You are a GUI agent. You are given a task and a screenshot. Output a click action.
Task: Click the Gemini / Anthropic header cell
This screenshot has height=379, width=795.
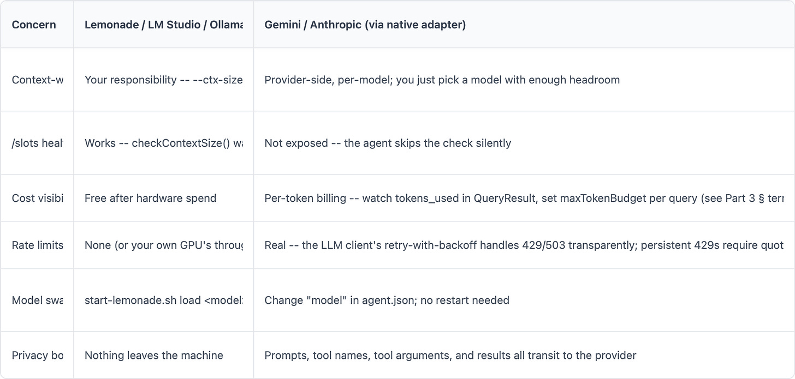(524, 25)
